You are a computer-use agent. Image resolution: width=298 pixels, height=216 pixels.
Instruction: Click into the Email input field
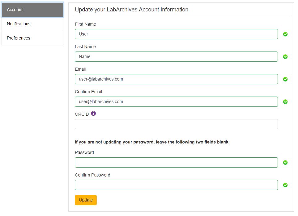tap(177, 79)
